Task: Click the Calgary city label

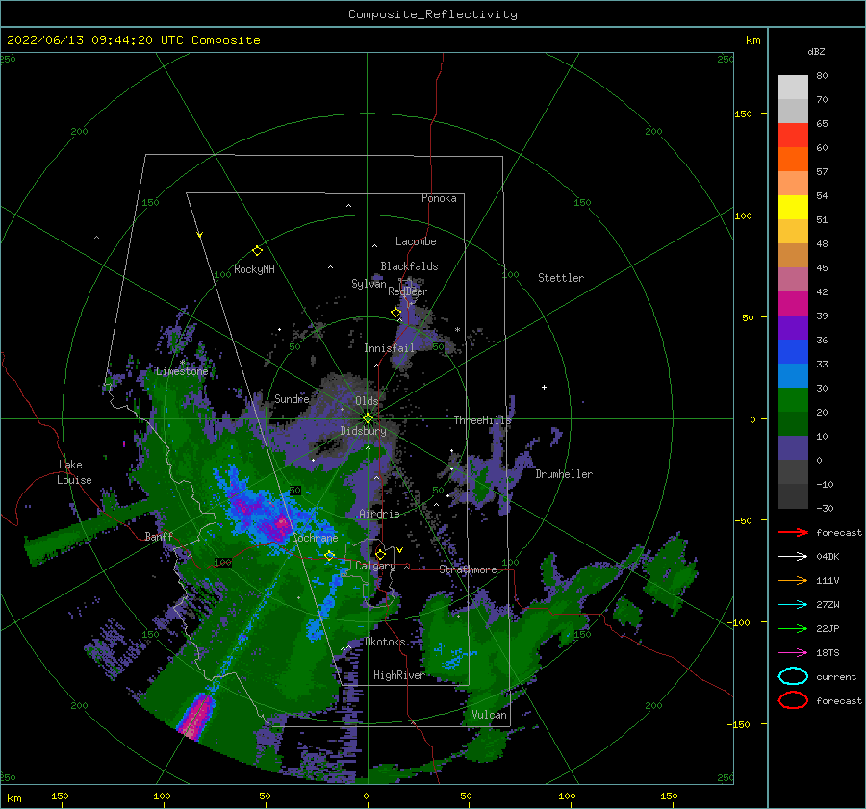Action: point(375,566)
